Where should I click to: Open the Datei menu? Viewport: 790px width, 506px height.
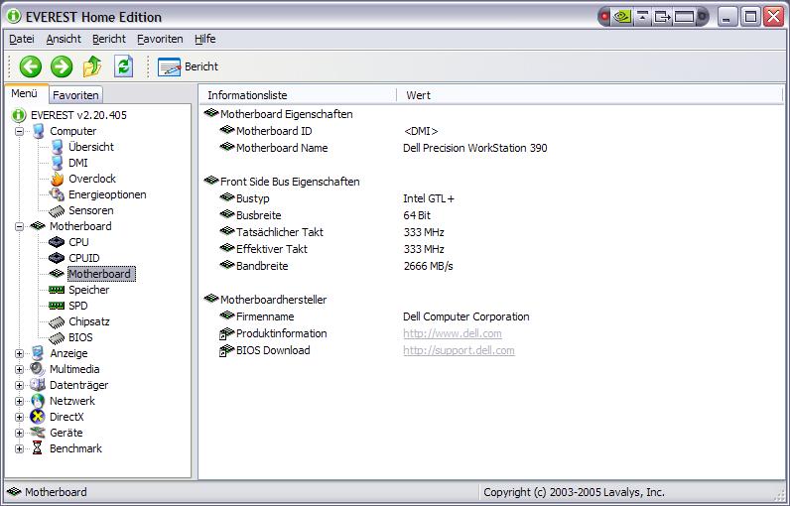pos(22,39)
